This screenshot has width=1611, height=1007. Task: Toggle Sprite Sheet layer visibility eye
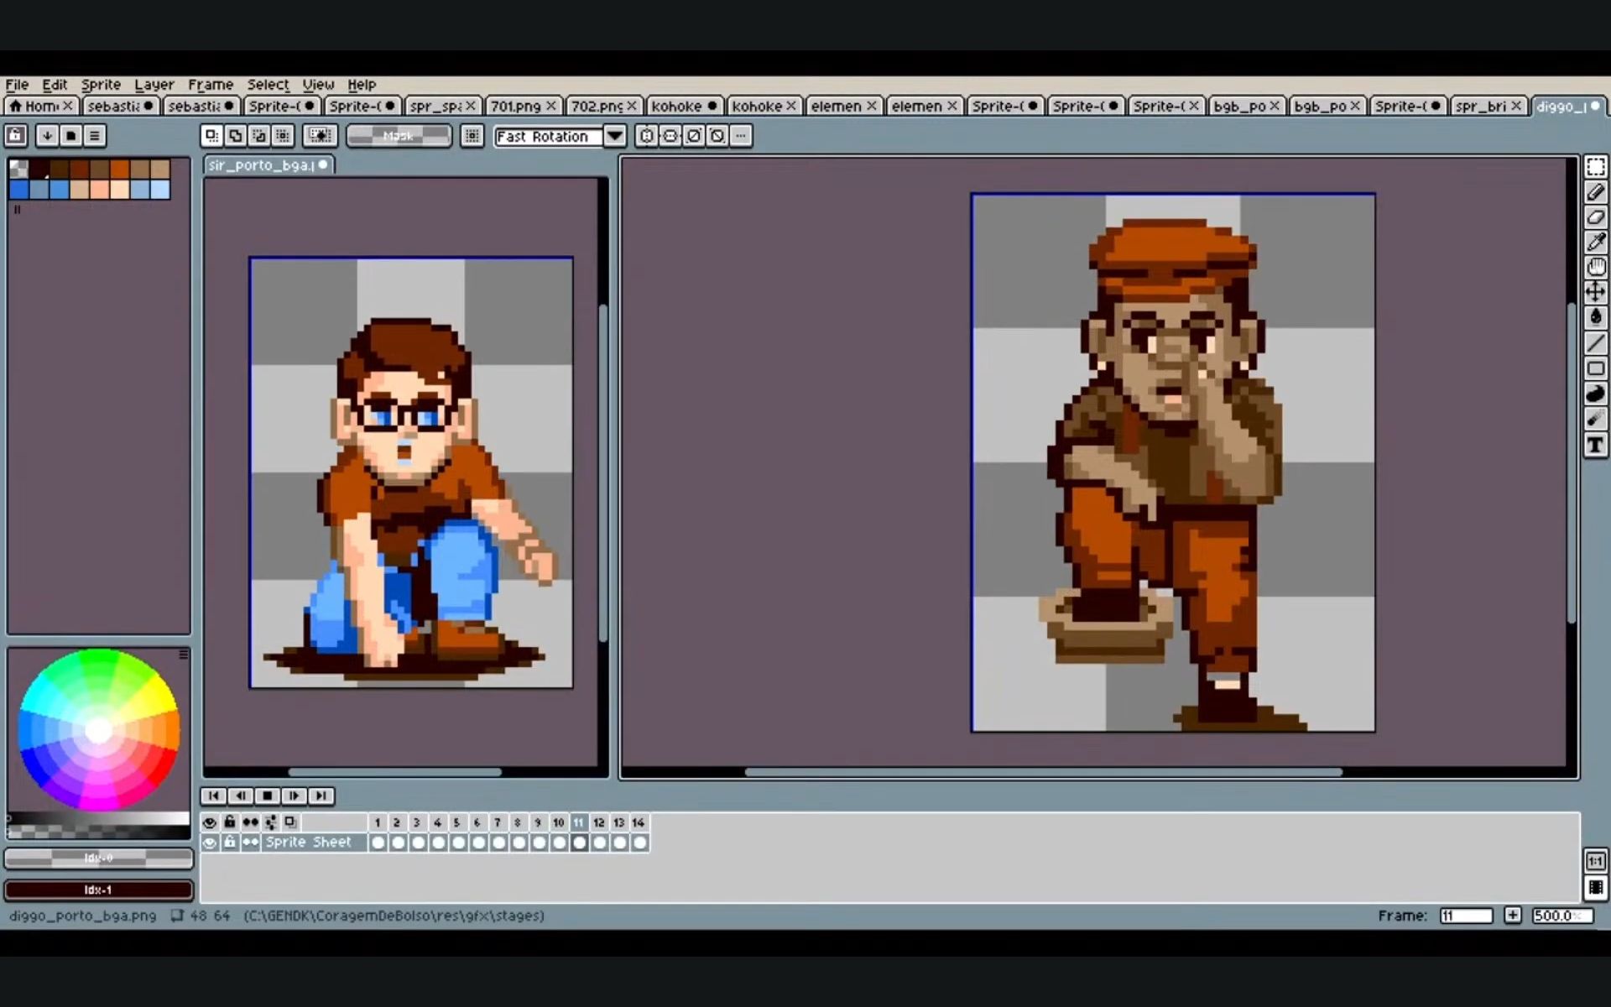click(210, 843)
